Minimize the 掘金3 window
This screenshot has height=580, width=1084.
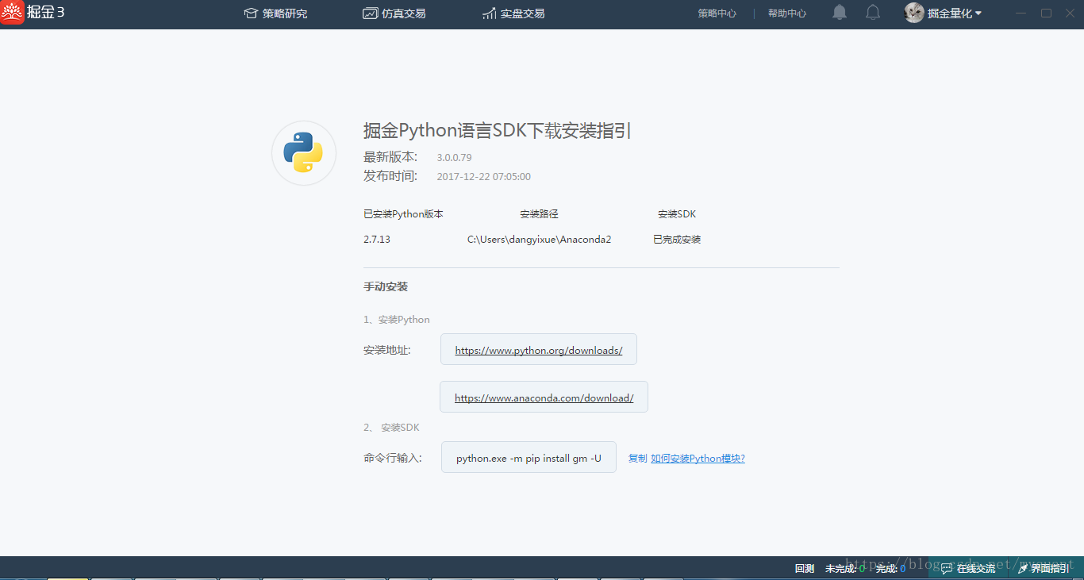pyautogui.click(x=1021, y=13)
